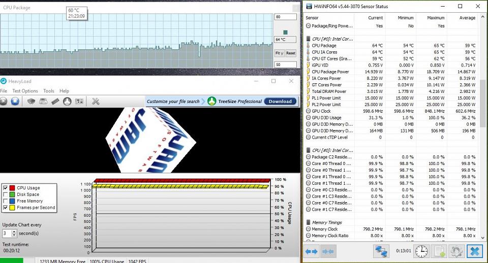Click thermometer icon beside CPU GT Cores
The height and width of the screenshot is (263, 488).
click(x=308, y=58)
